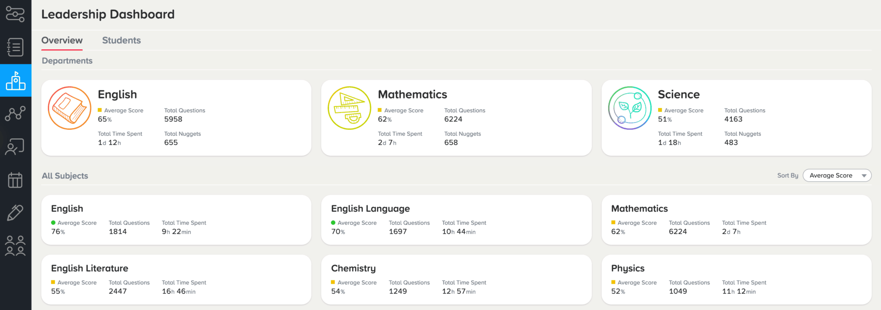The height and width of the screenshot is (310, 881).
Task: Click the Science plant department icon
Action: [630, 108]
